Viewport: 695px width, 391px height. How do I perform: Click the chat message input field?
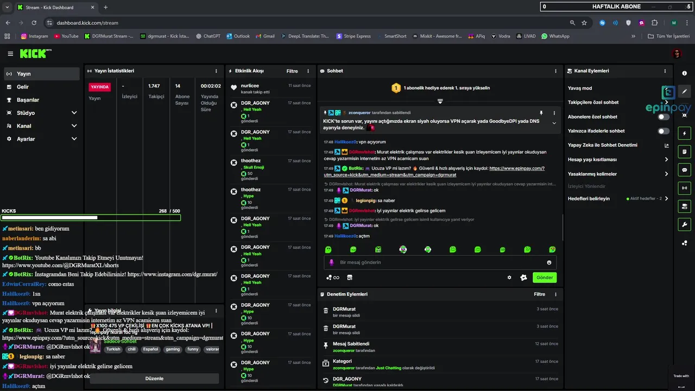point(440,262)
